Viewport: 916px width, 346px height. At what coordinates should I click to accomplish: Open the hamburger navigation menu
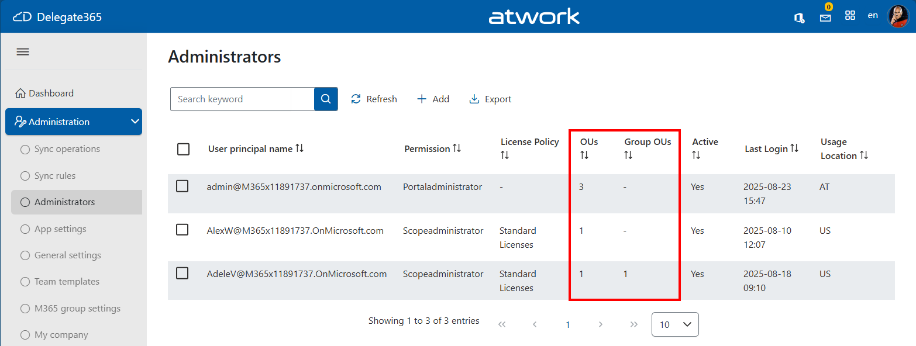pos(22,51)
